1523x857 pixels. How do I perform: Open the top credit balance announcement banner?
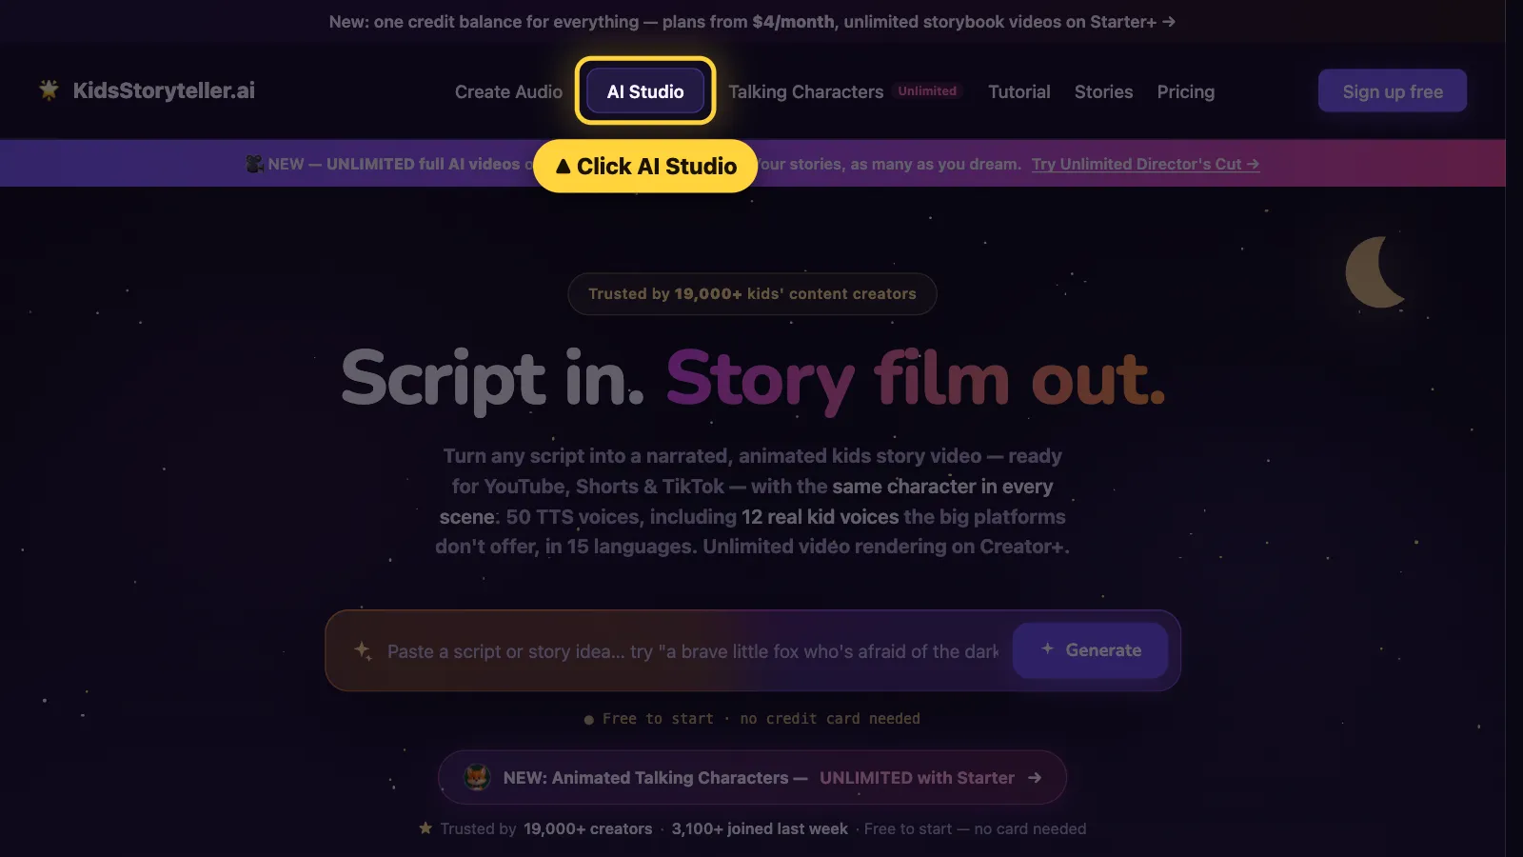752,21
